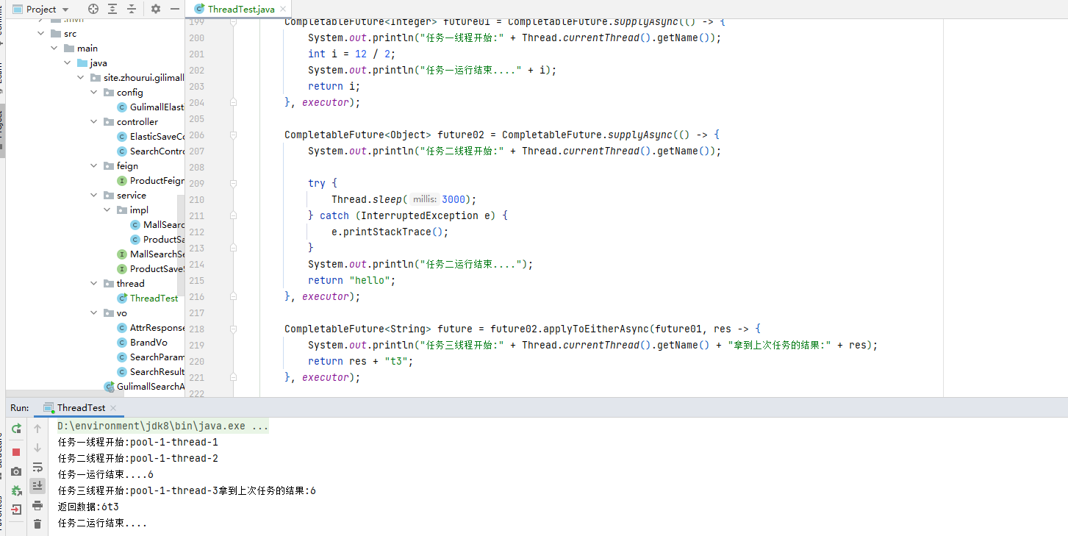Image resolution: width=1068 pixels, height=536 pixels.
Task: Collapse the thread package
Action: tap(94, 283)
